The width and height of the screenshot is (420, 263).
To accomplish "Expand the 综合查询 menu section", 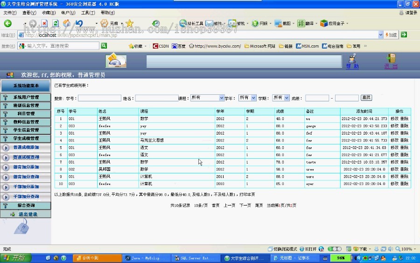I will (26, 206).
